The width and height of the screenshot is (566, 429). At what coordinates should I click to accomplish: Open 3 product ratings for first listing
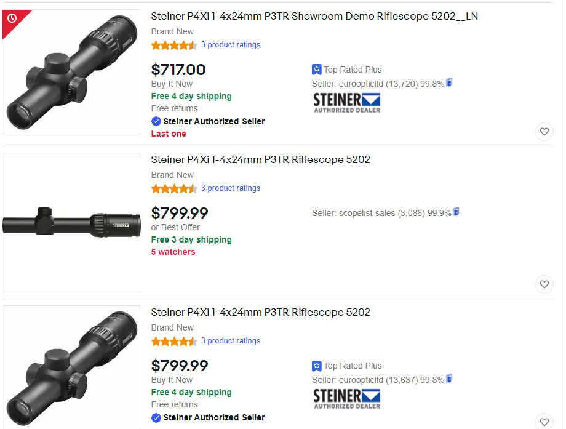(230, 45)
